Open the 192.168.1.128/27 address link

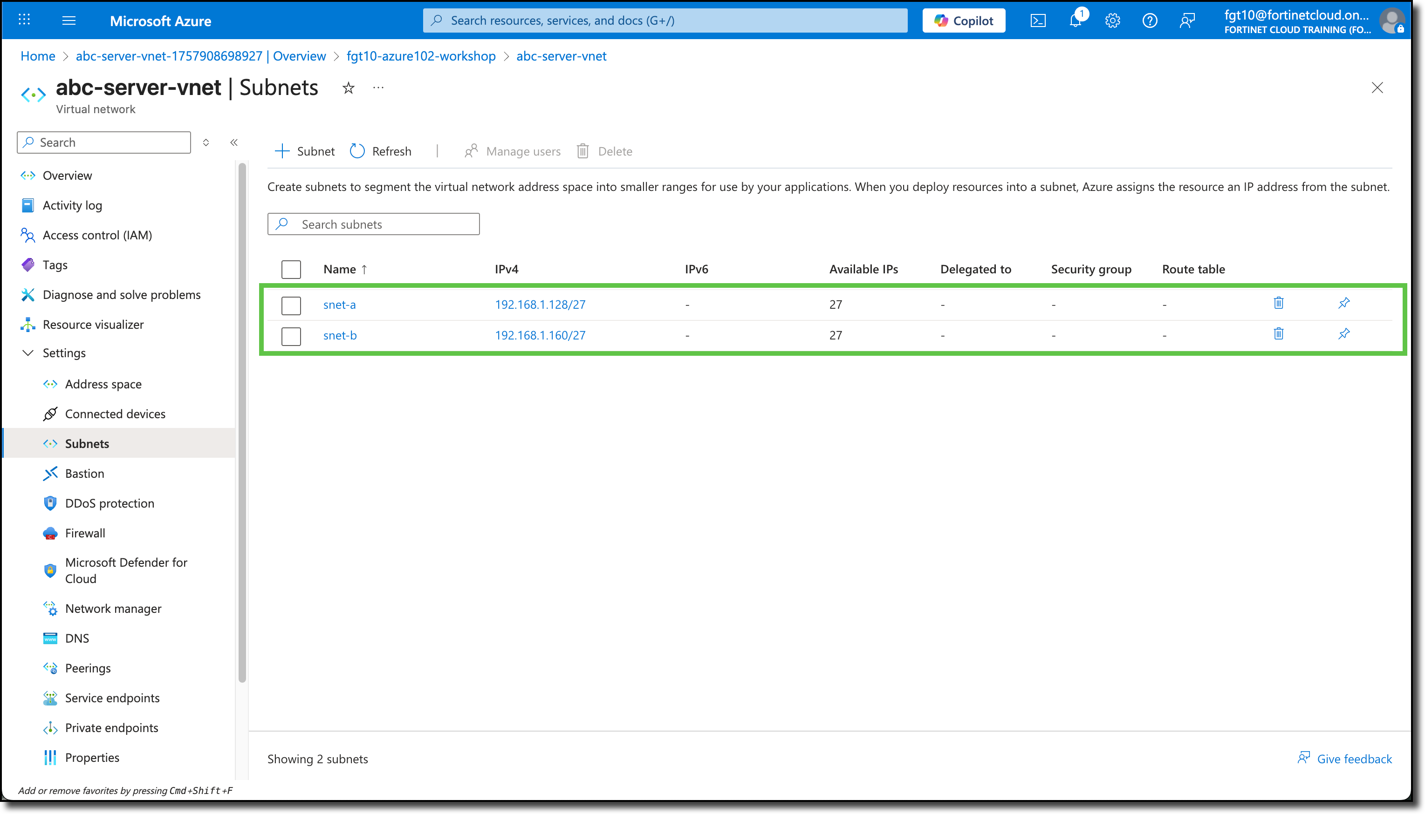point(540,304)
